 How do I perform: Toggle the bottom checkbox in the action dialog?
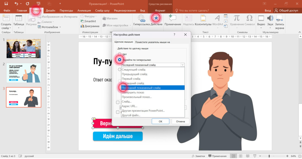click(118, 112)
